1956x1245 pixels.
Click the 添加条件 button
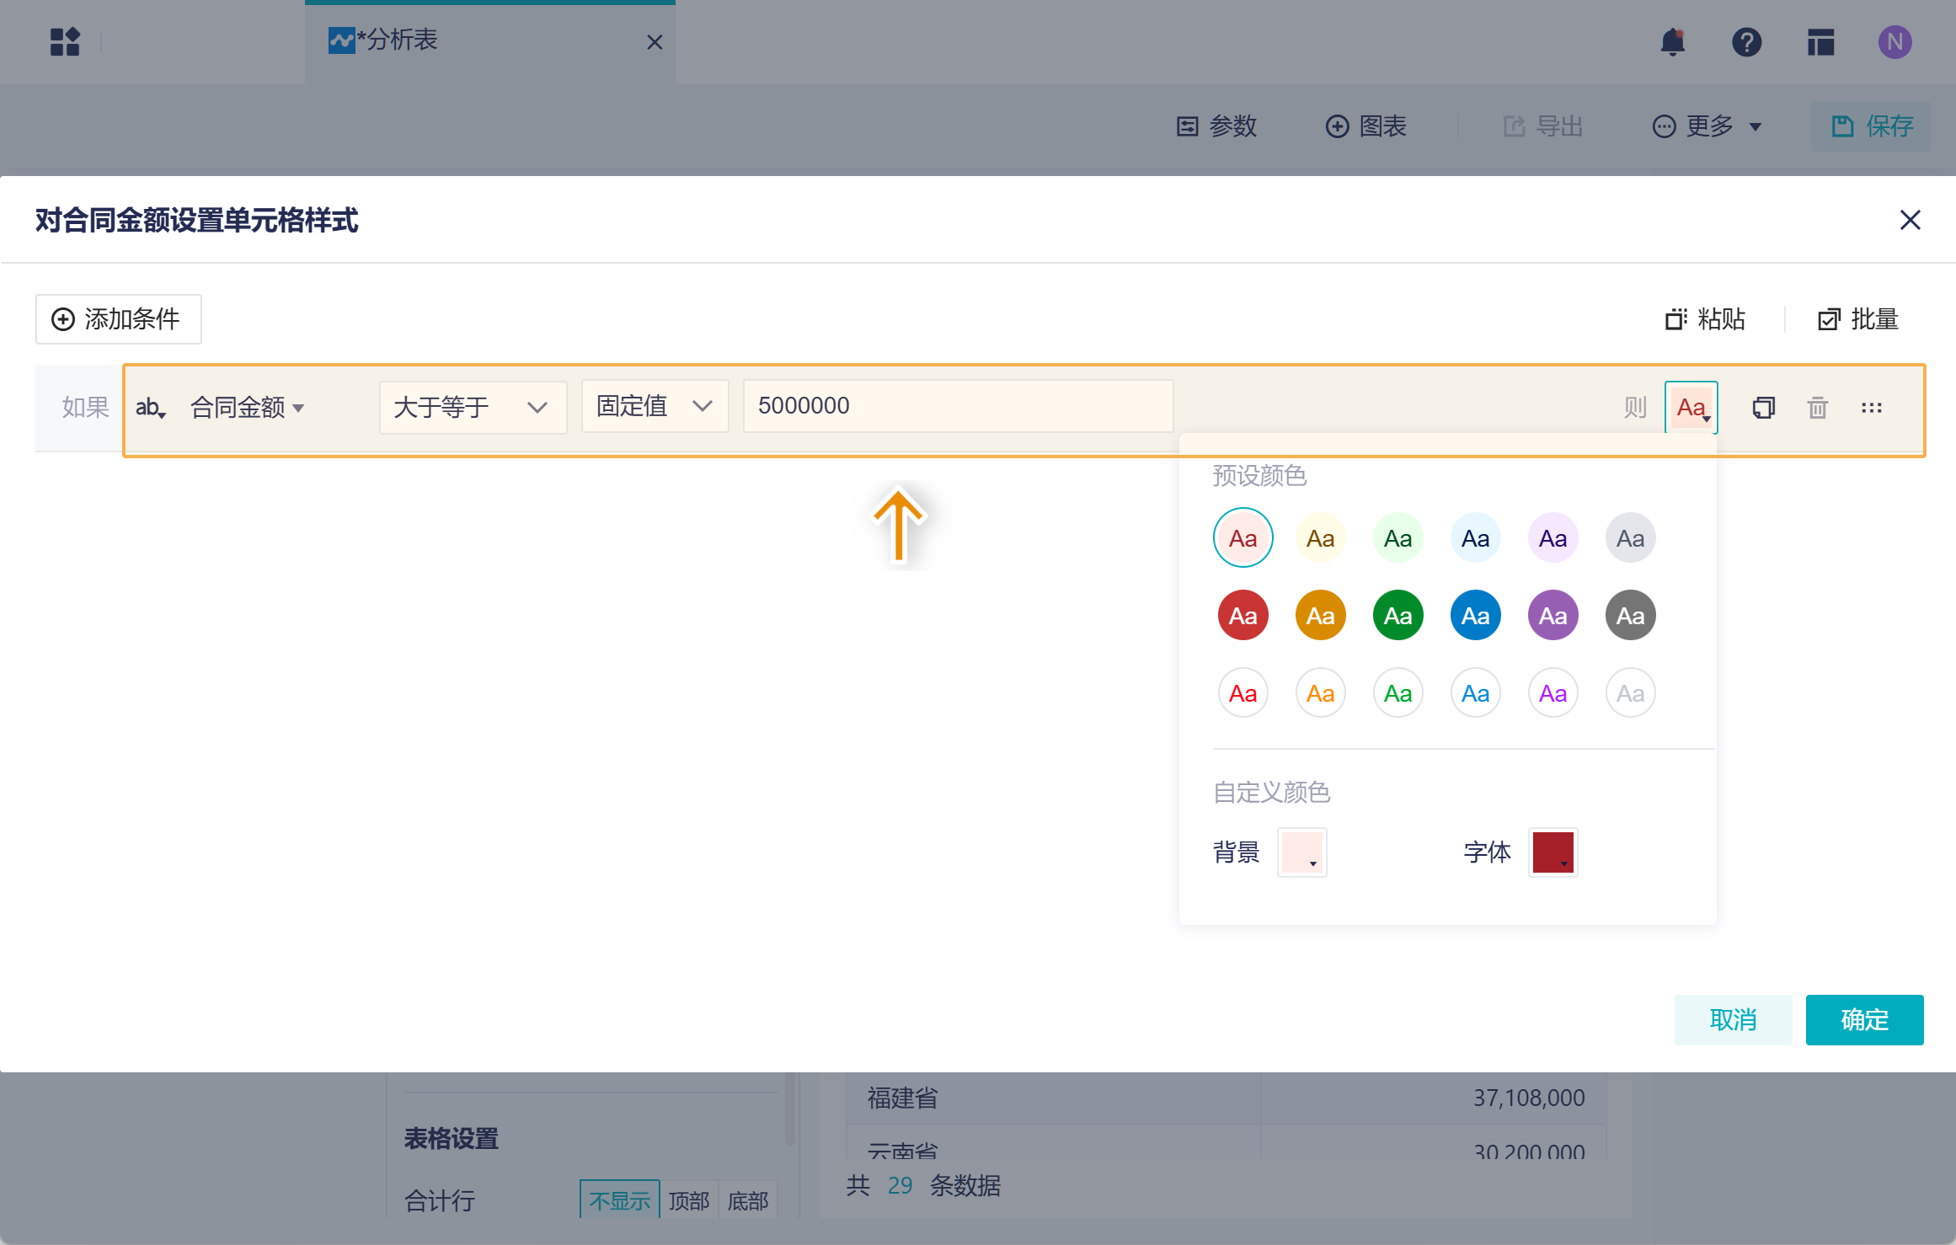point(118,319)
